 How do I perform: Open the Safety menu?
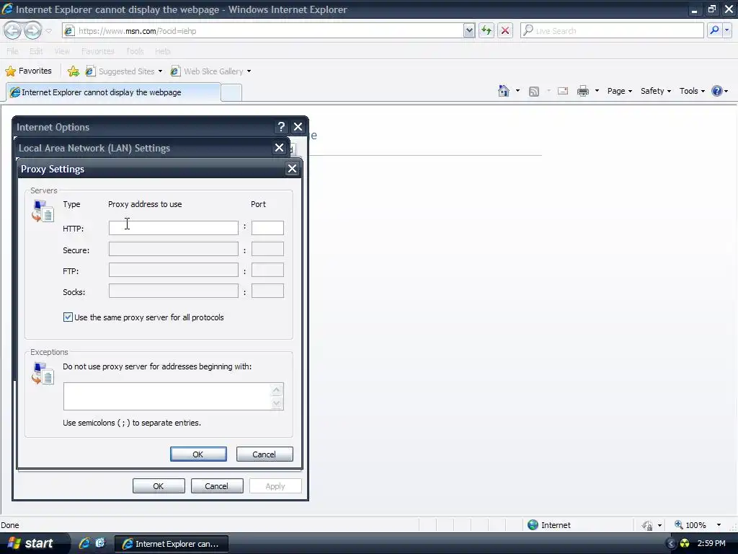pos(656,91)
